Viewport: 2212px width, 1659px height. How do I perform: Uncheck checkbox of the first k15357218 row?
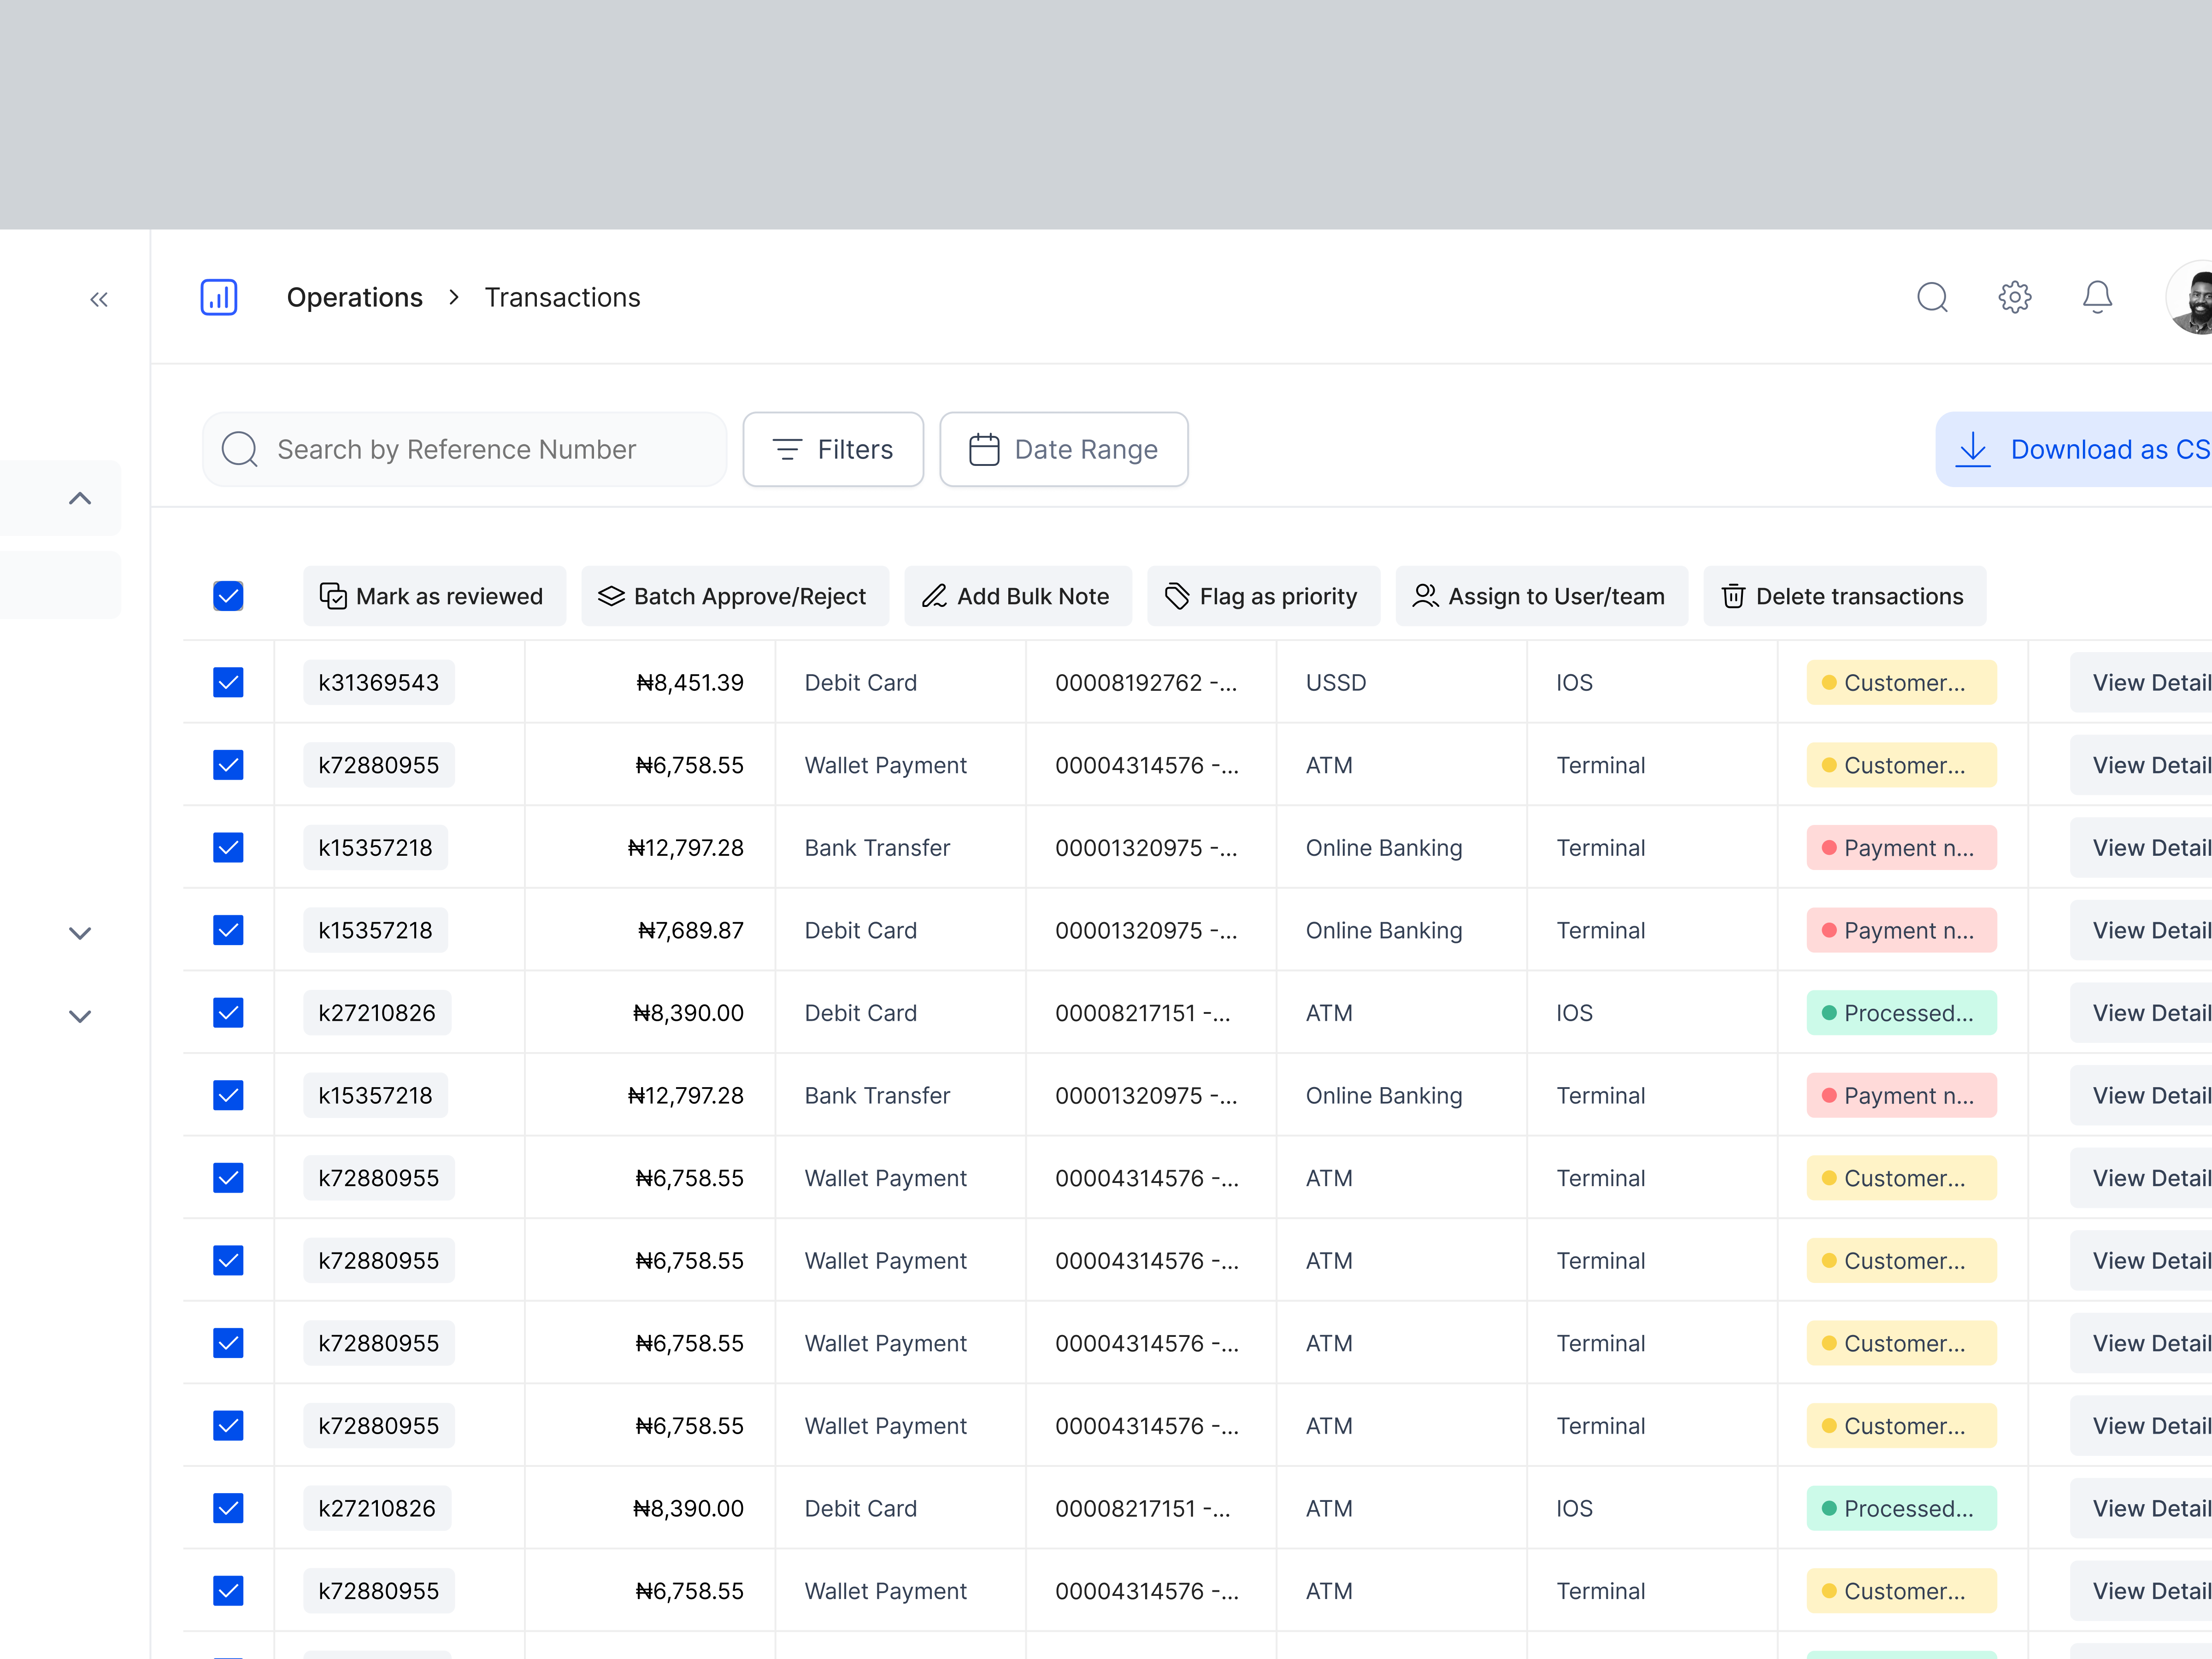[229, 848]
